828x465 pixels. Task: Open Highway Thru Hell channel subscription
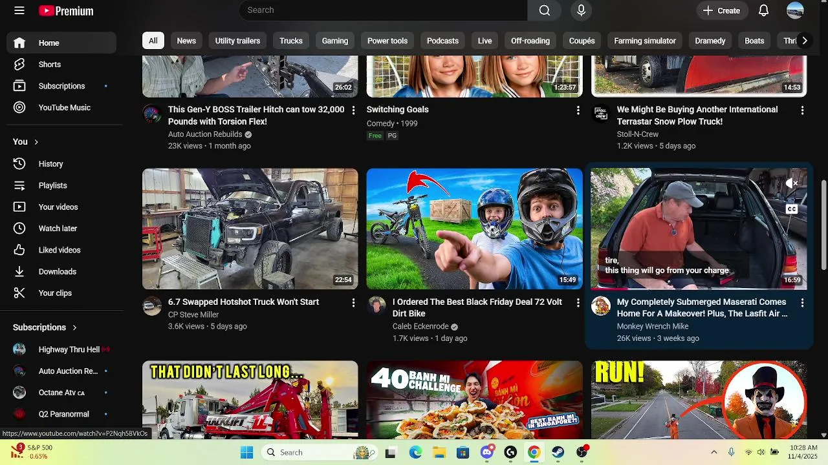pyautogui.click(x=62, y=349)
